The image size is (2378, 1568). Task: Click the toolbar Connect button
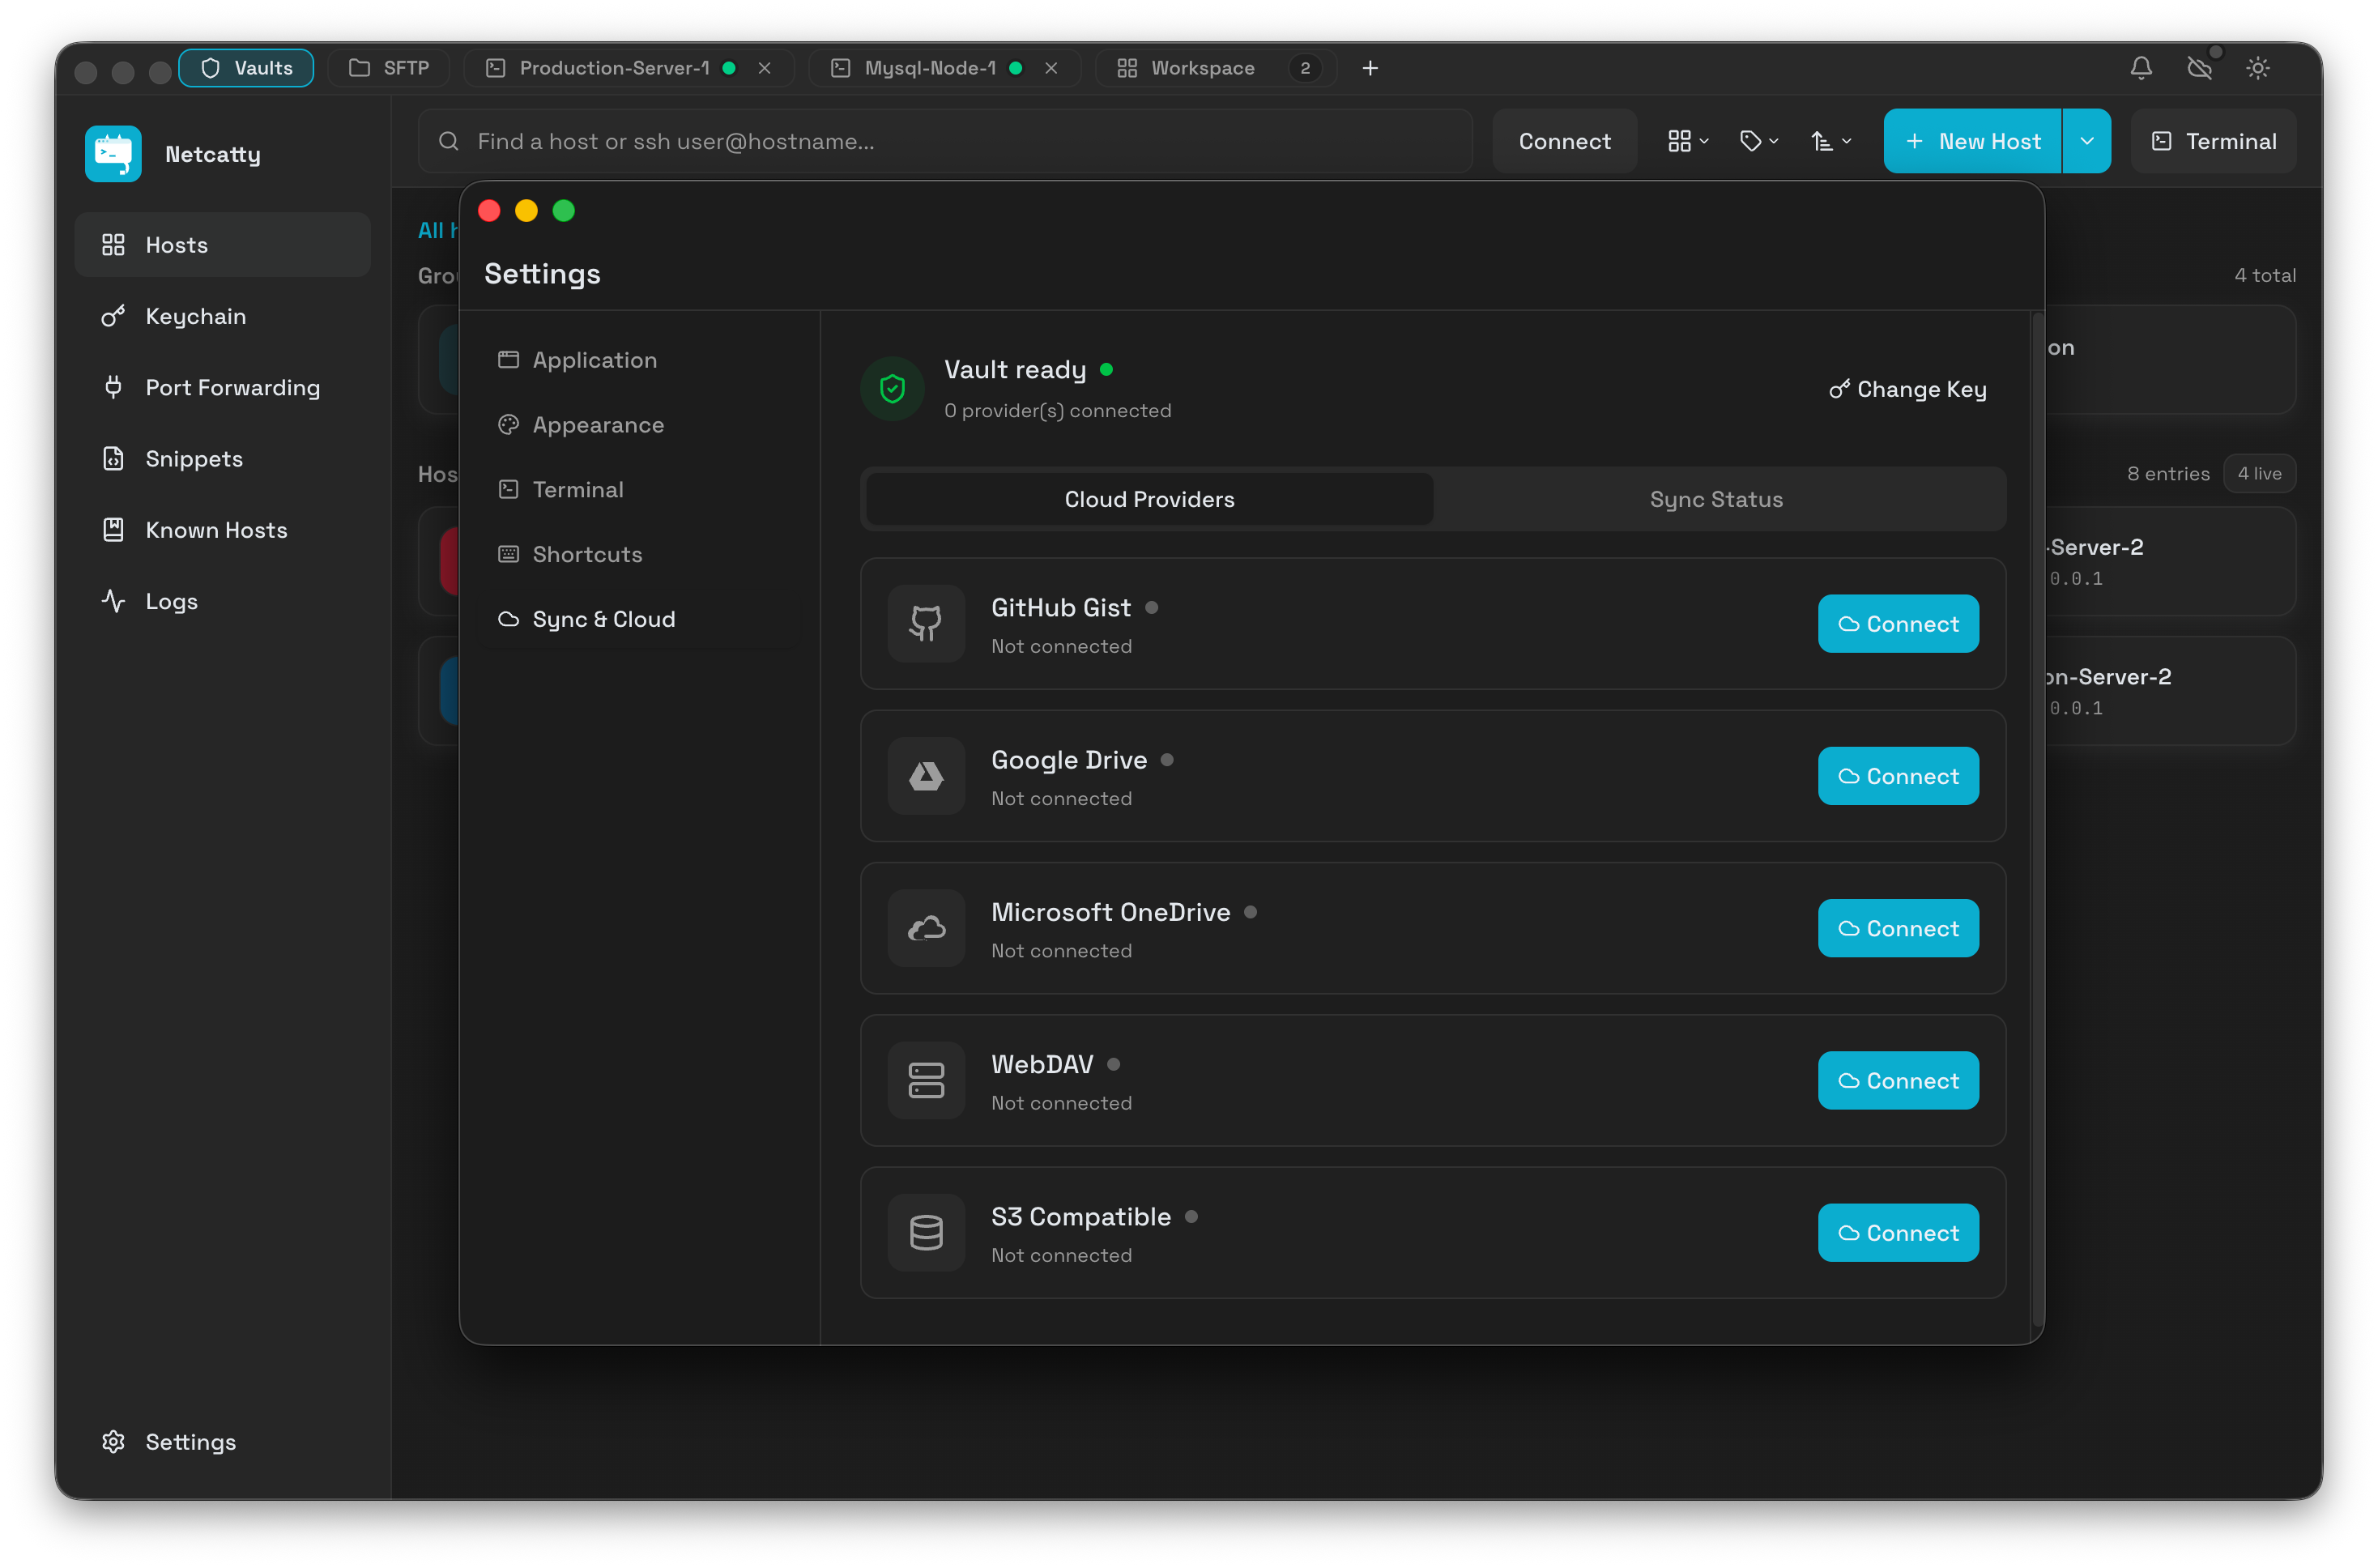1564,141
